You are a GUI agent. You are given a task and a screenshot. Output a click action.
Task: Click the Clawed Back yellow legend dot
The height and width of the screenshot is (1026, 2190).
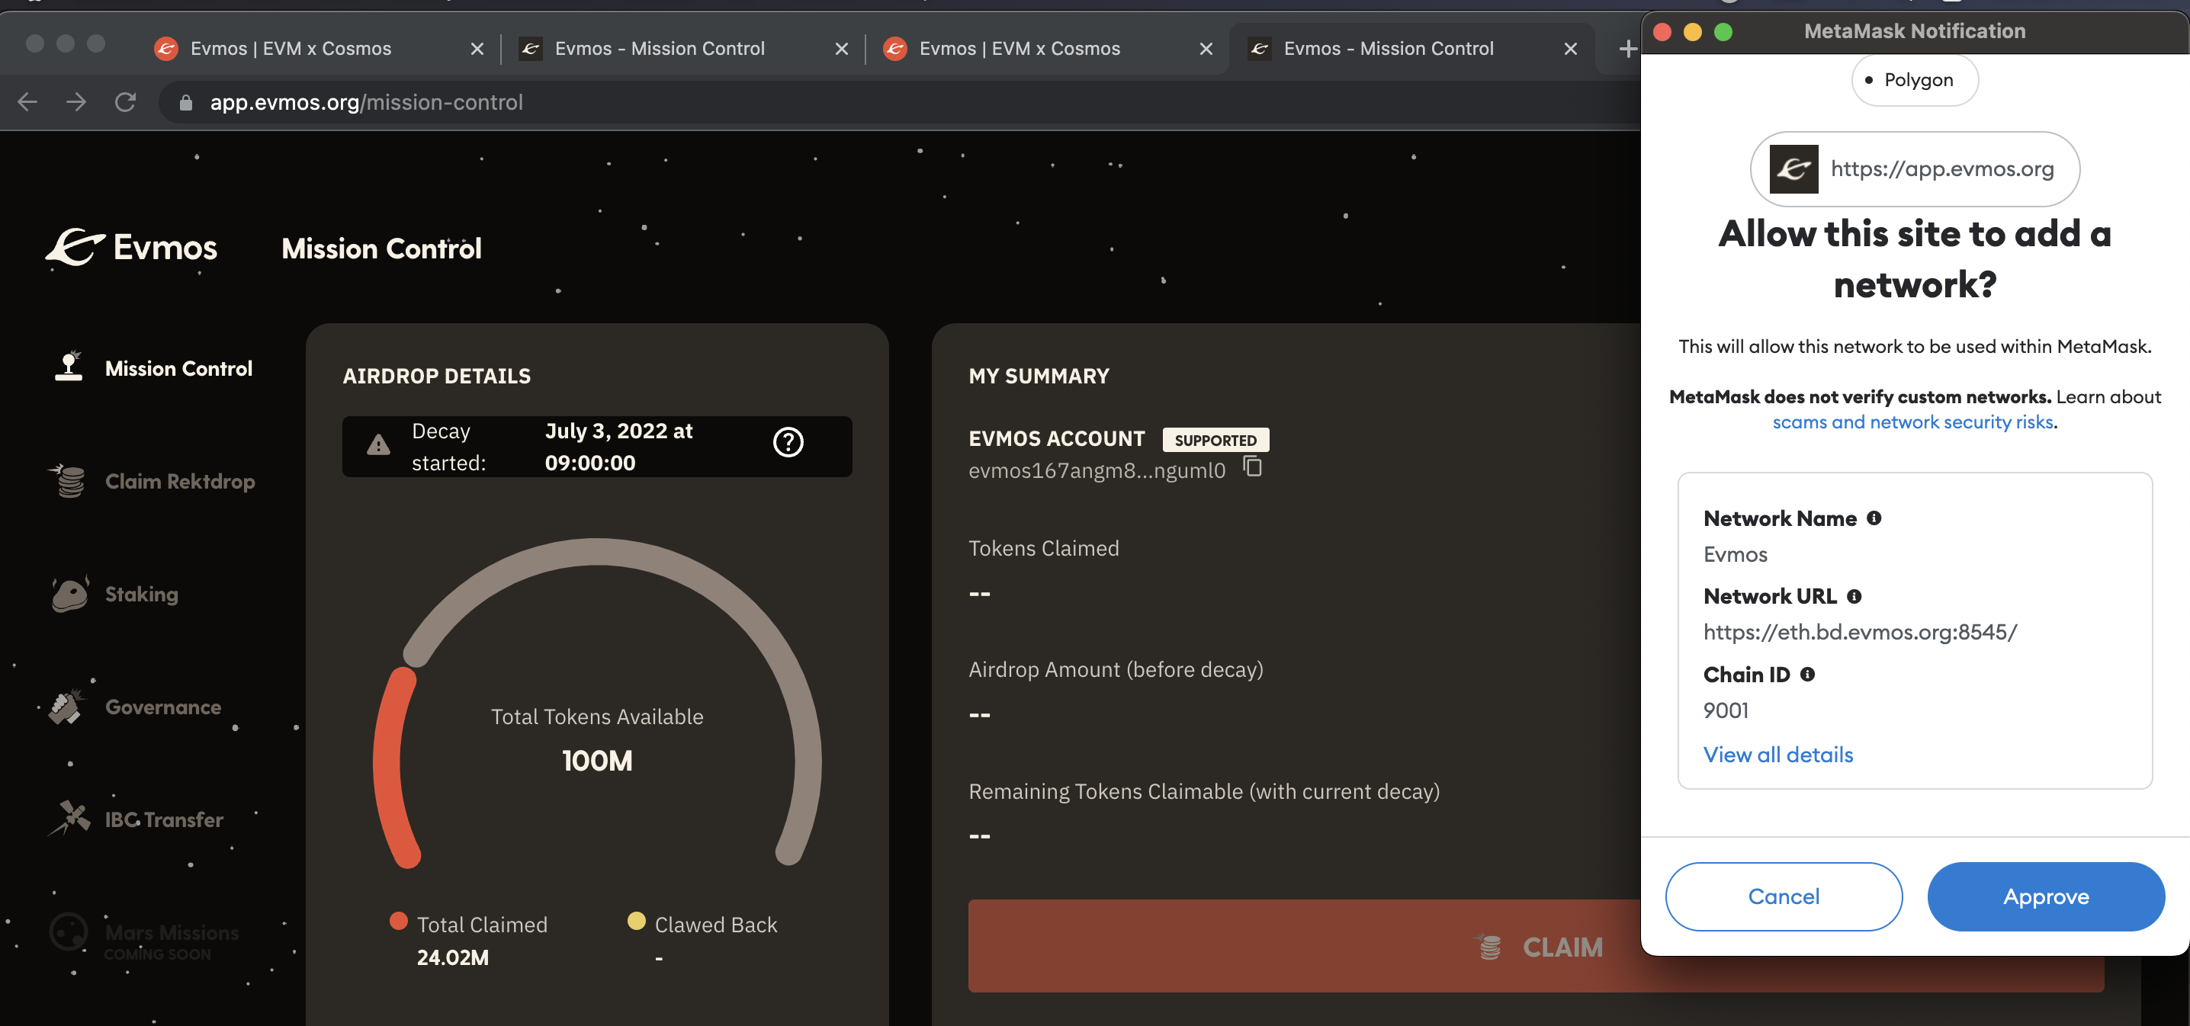[636, 921]
